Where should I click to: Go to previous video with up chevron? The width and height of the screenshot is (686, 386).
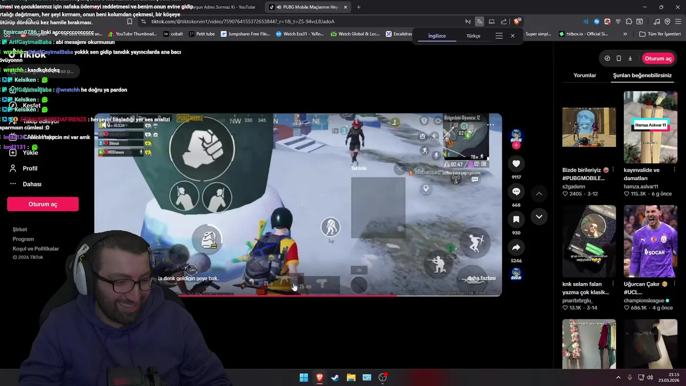[x=539, y=194]
